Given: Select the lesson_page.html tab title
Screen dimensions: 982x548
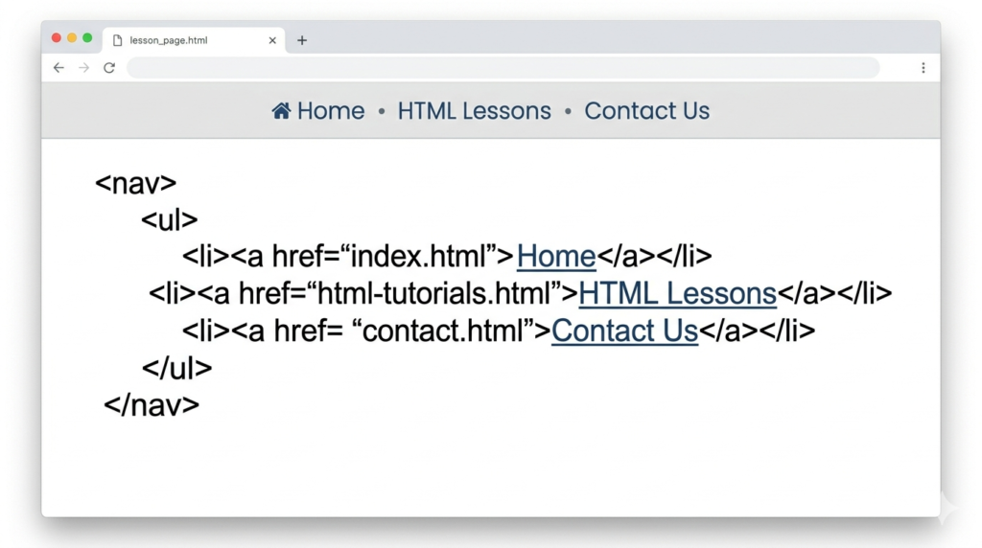Looking at the screenshot, I should pyautogui.click(x=169, y=40).
